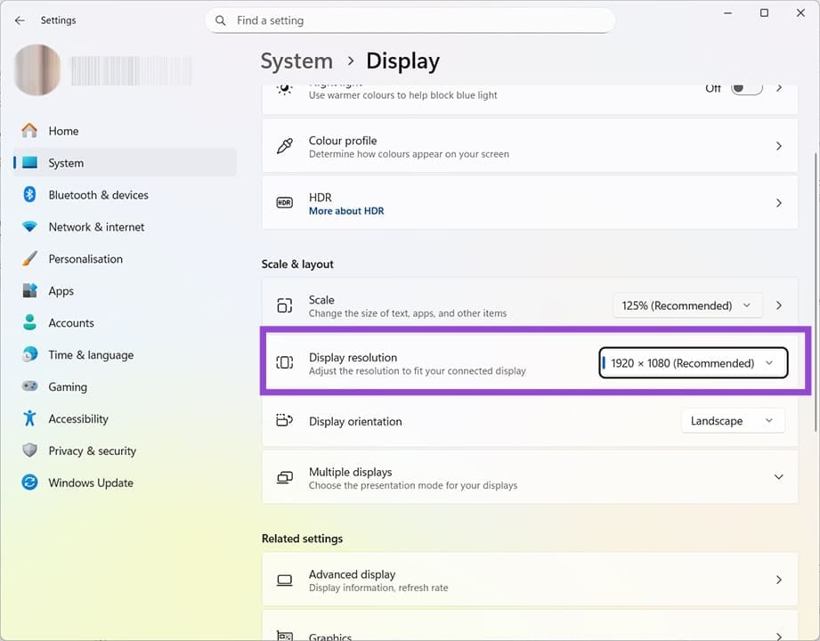
Task: Open Gaming via its controller icon
Action: pyautogui.click(x=29, y=387)
